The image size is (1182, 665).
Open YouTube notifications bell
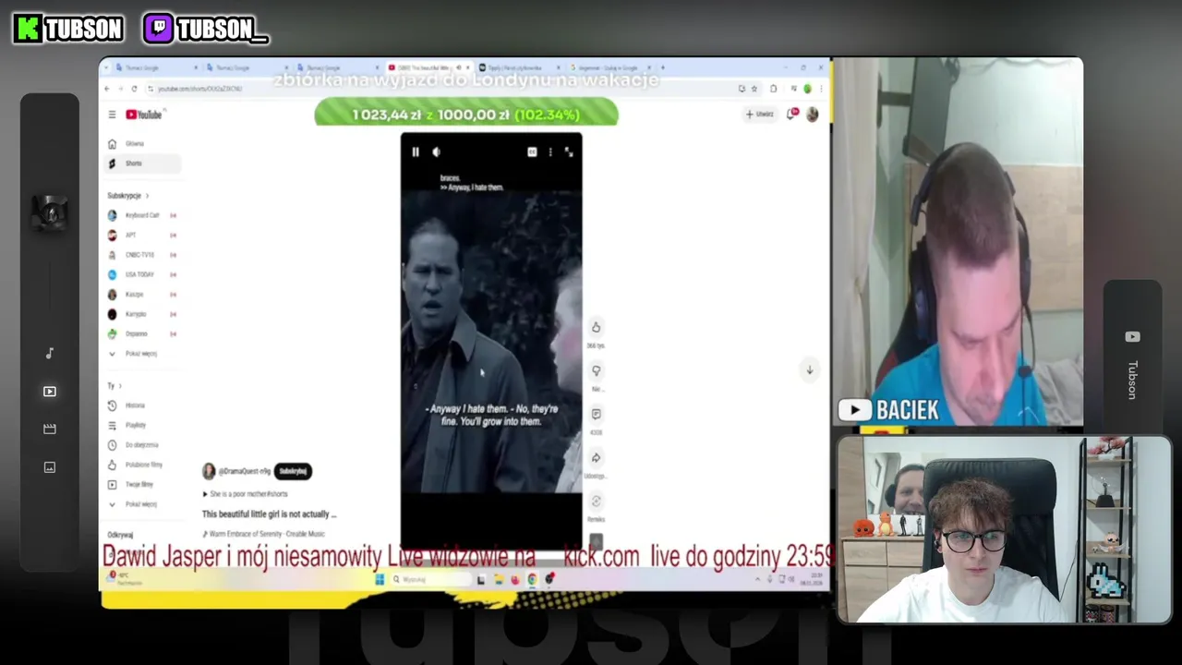click(792, 115)
